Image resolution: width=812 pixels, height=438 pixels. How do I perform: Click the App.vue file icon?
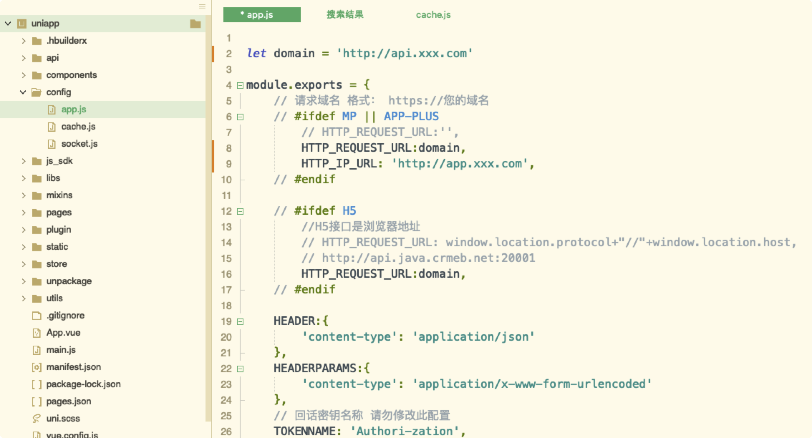[x=37, y=332]
